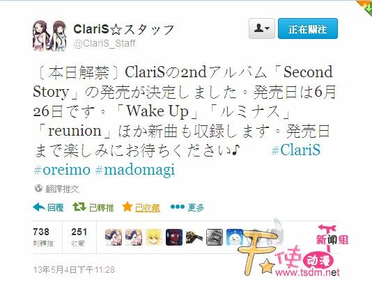372x295 pixels.
Task: Click the globe translate tweet icon
Action: tap(38, 189)
